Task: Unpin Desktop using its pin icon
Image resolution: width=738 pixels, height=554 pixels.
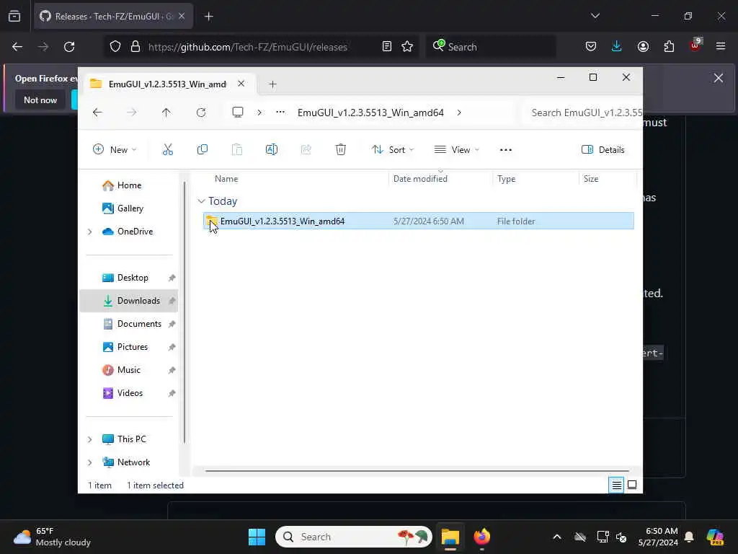Action: click(172, 278)
